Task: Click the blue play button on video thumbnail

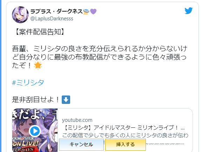Action: [35, 131]
